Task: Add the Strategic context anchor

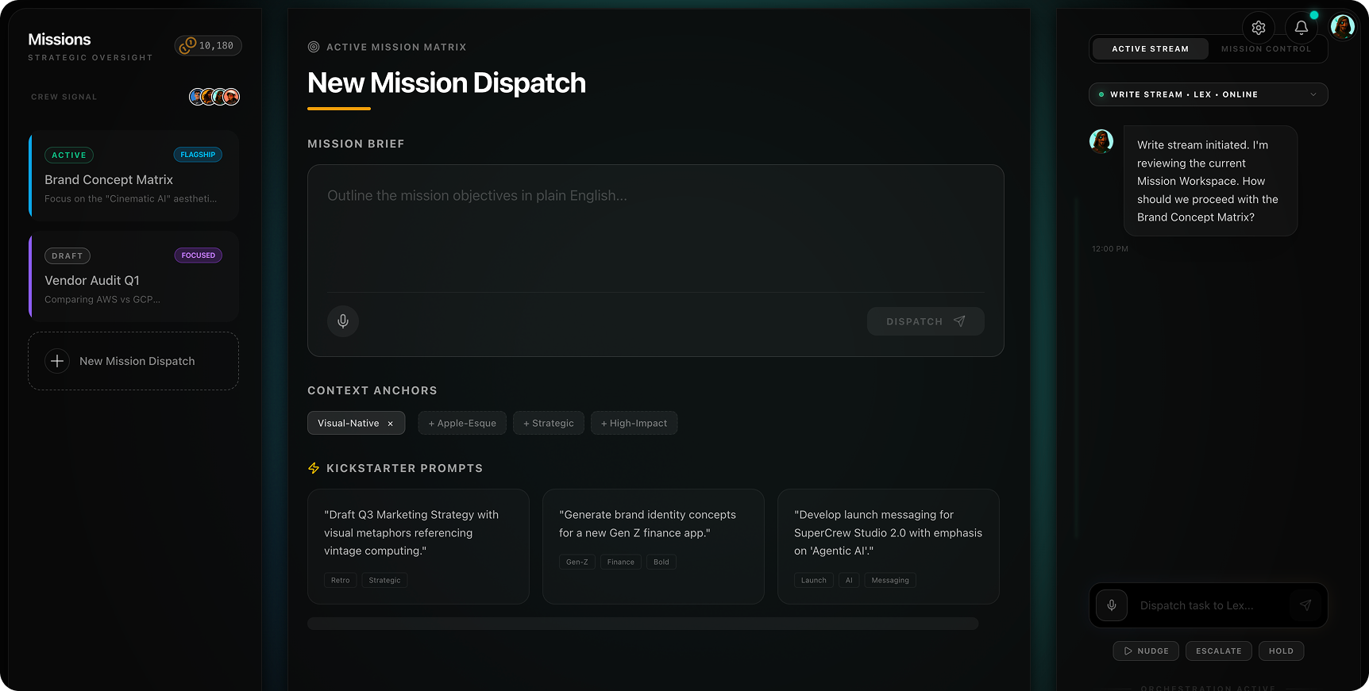Action: [x=549, y=423]
